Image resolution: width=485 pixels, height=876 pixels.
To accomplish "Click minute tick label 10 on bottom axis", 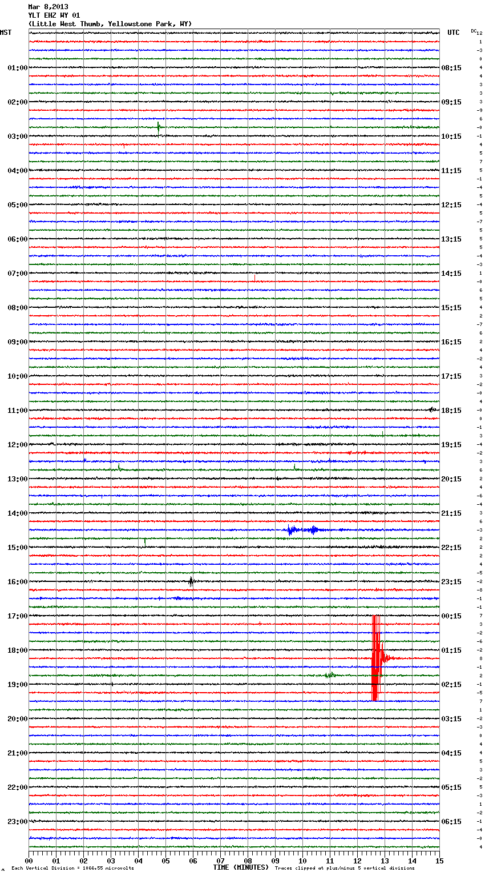I will [x=302, y=861].
